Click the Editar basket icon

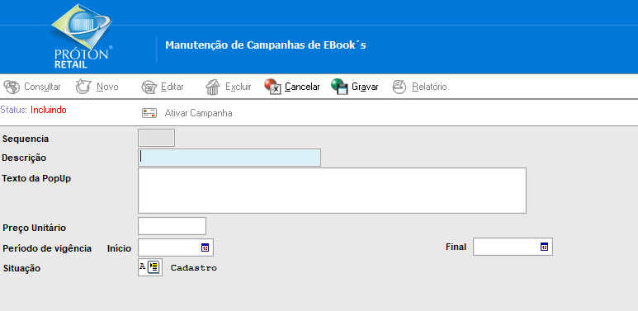coord(149,87)
